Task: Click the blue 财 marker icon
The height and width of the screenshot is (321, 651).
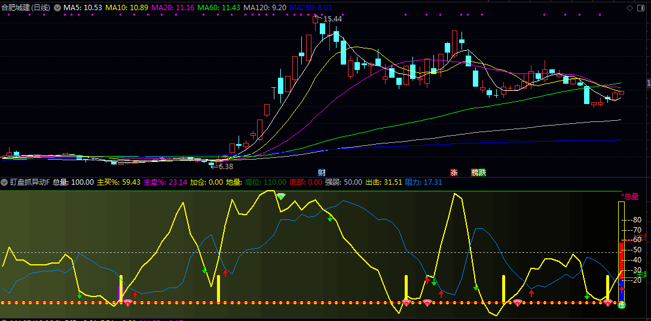Action: [x=322, y=172]
